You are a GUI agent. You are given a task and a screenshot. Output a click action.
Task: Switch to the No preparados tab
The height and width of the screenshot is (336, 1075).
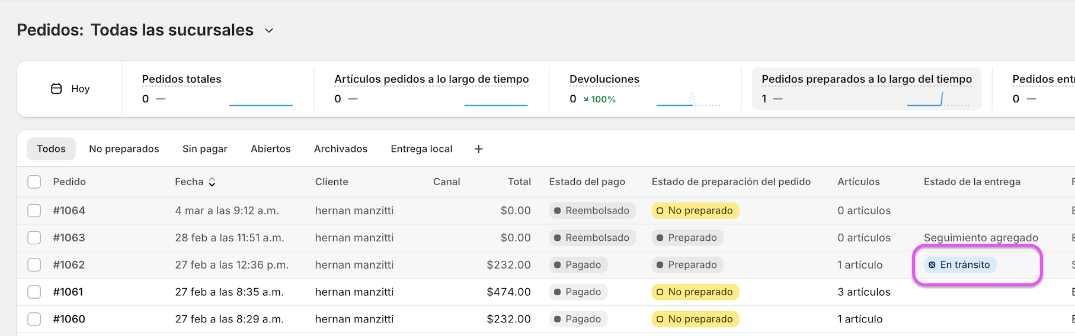[x=124, y=149]
